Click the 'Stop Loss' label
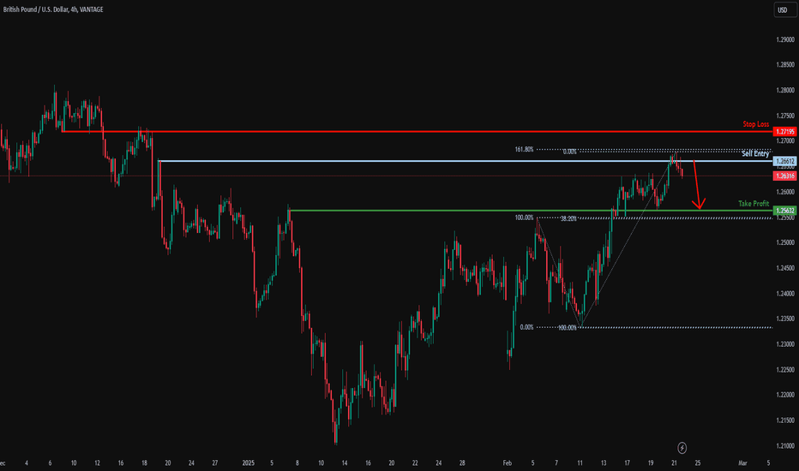The width and height of the screenshot is (799, 471). 755,124
